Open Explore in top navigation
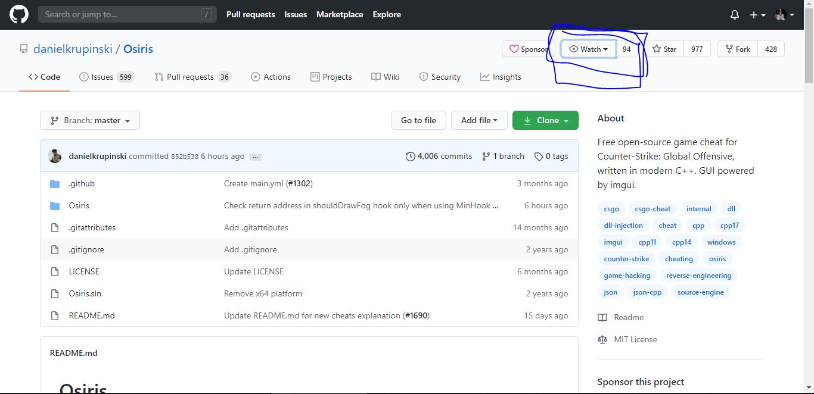 (387, 14)
